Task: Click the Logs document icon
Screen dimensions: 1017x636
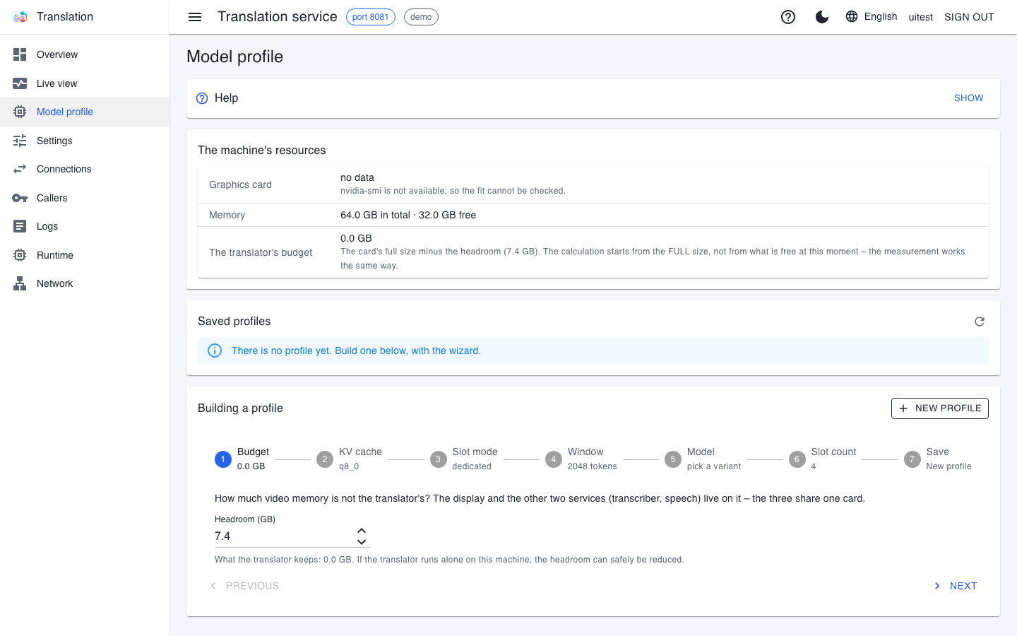Action: point(20,226)
